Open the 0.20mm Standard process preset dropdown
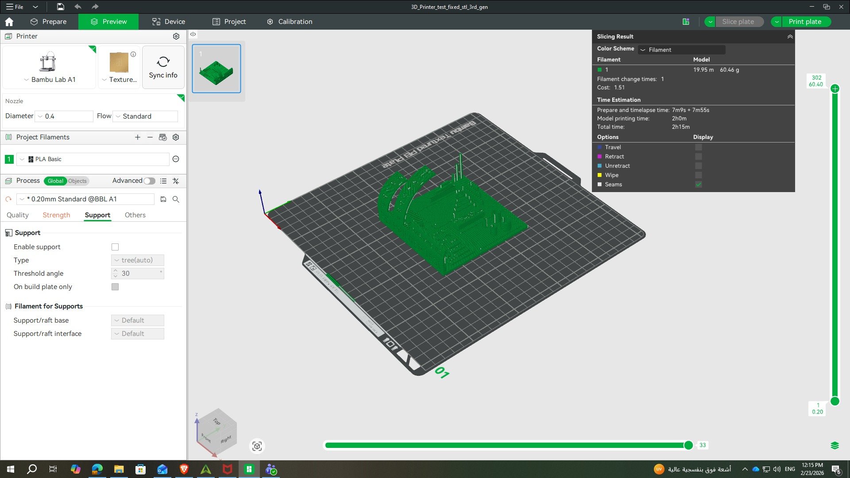 [x=85, y=200]
